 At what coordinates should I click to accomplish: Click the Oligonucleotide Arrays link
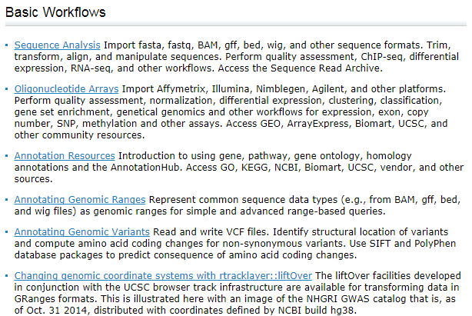pyautogui.click(x=65, y=89)
